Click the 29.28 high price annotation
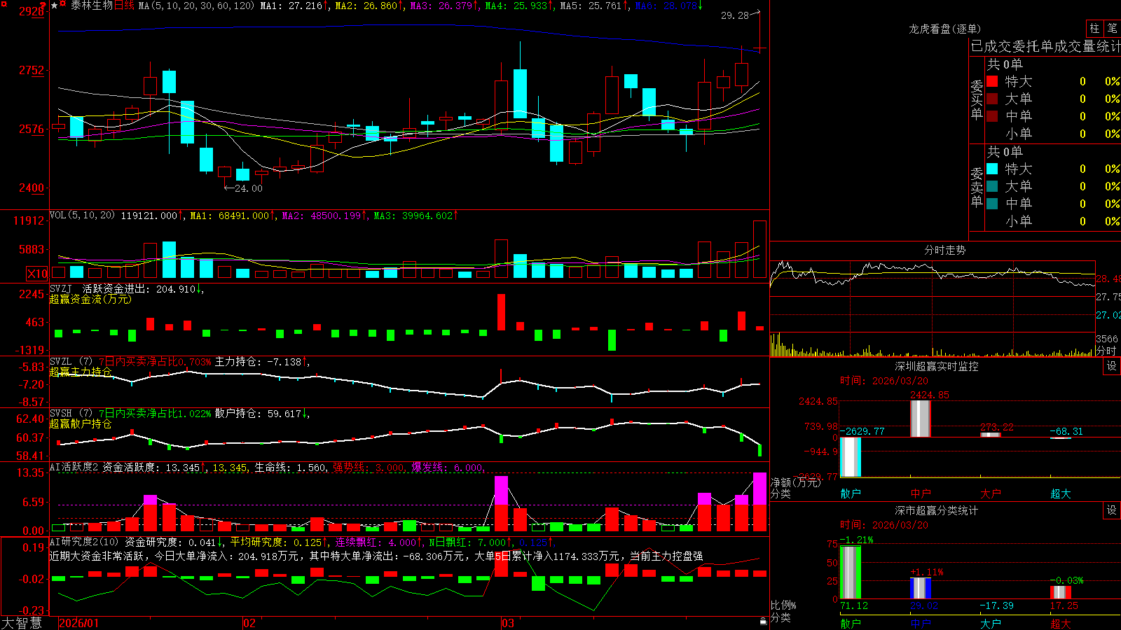1121x630 pixels. pyautogui.click(x=735, y=15)
